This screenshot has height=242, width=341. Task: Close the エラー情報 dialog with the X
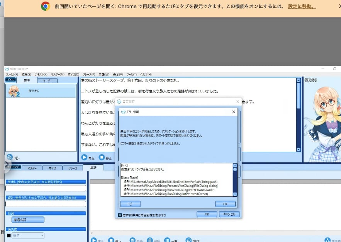click(234, 112)
